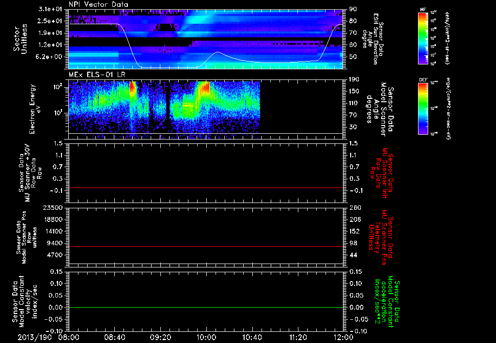This screenshot has width=496, height=343.
Task: Click the "Model Scanner Pos Raw unitless" axis title
Action: [x=26, y=237]
